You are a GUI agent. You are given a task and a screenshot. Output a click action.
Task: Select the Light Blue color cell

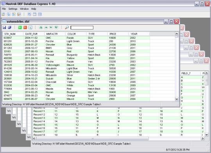76,68
